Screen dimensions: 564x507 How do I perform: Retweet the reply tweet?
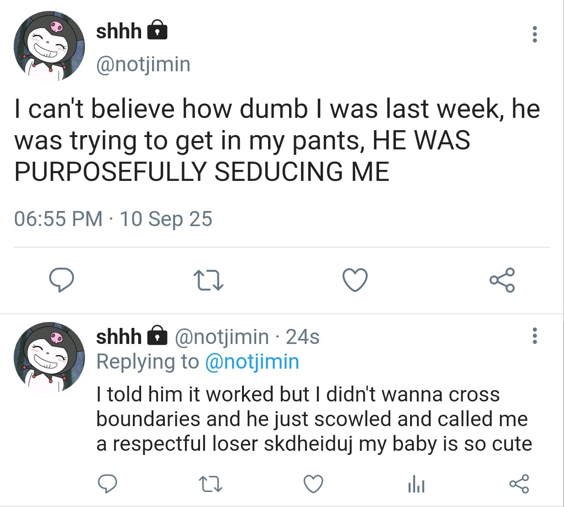(x=211, y=484)
